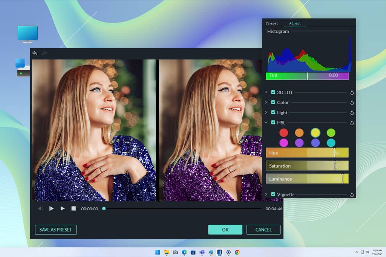Select the red color circle under HSL

[284, 132]
